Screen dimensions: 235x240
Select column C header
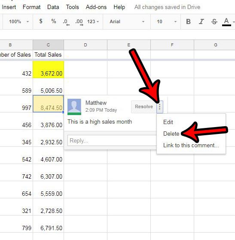click(48, 45)
